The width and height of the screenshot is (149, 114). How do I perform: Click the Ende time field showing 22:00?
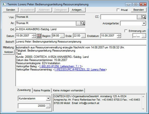click(x=77, y=36)
